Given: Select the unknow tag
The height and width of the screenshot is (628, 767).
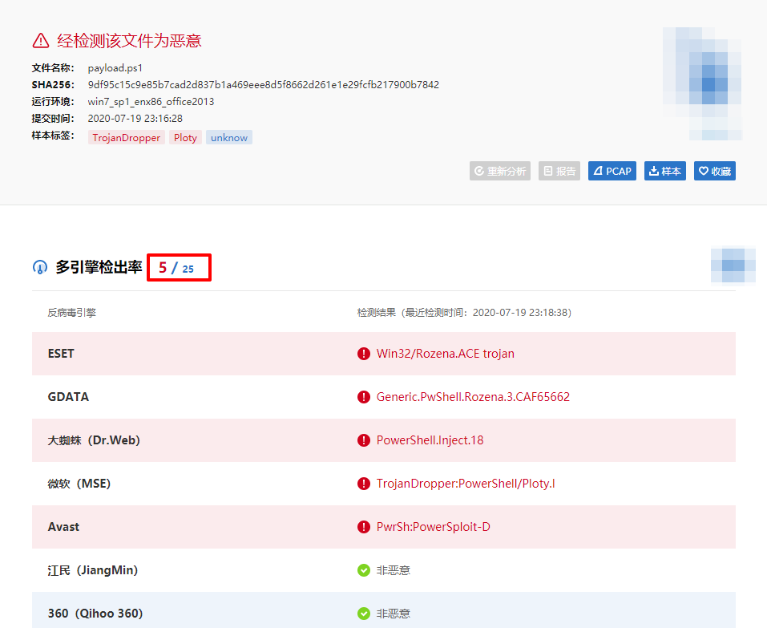Looking at the screenshot, I should pyautogui.click(x=229, y=137).
